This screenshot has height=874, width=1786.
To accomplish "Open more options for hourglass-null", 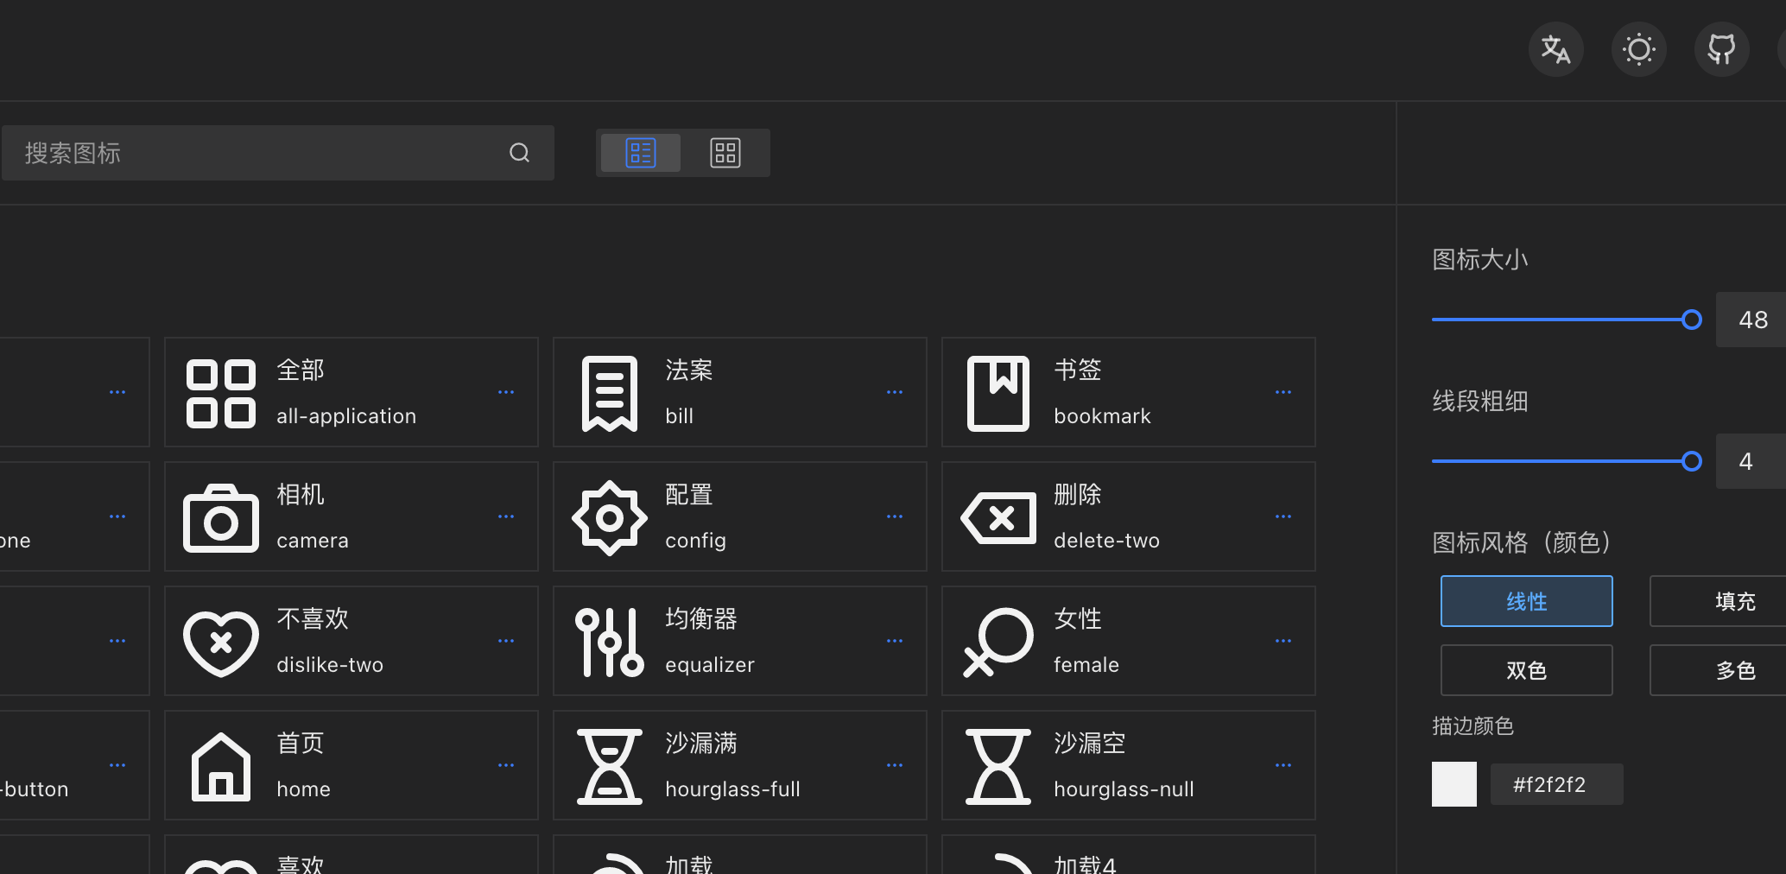I will (x=1283, y=765).
